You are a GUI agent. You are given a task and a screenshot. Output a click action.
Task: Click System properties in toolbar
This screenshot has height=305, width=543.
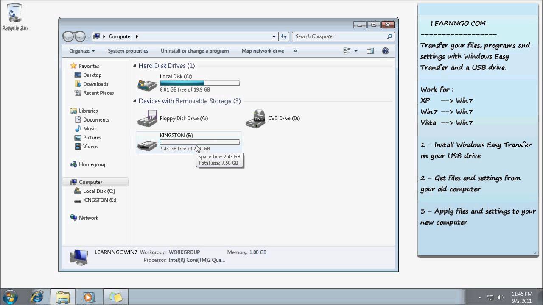tap(128, 51)
